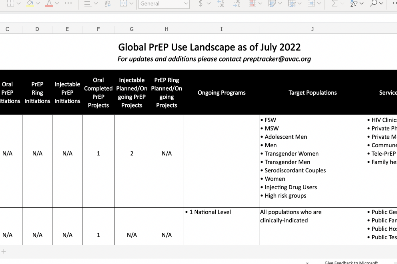The width and height of the screenshot is (397, 264).
Task: Open More font options ellipsis
Action: 68,3
